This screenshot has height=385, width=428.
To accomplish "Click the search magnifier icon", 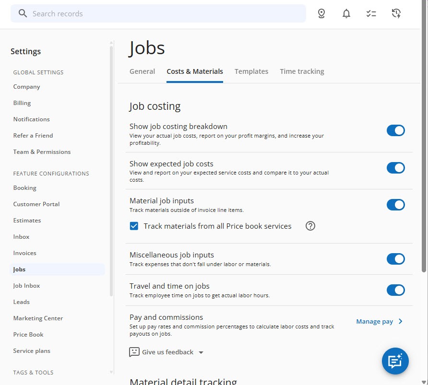I will (23, 13).
